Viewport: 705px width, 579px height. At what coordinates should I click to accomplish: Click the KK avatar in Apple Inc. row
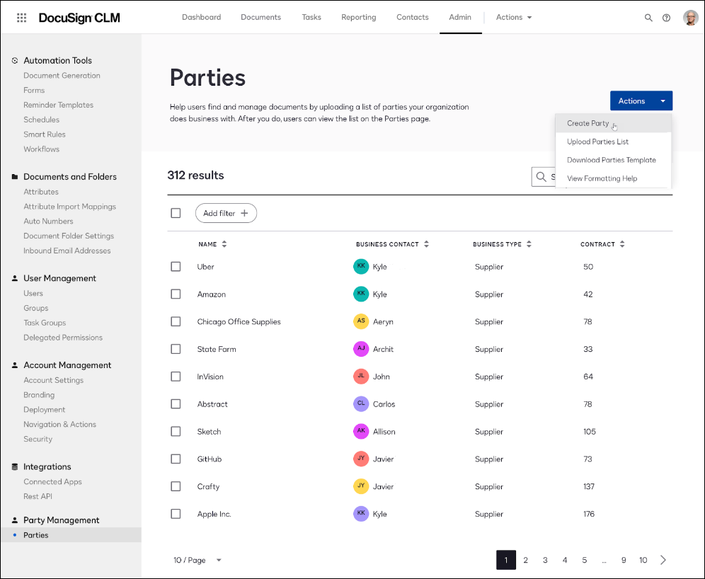(x=361, y=513)
